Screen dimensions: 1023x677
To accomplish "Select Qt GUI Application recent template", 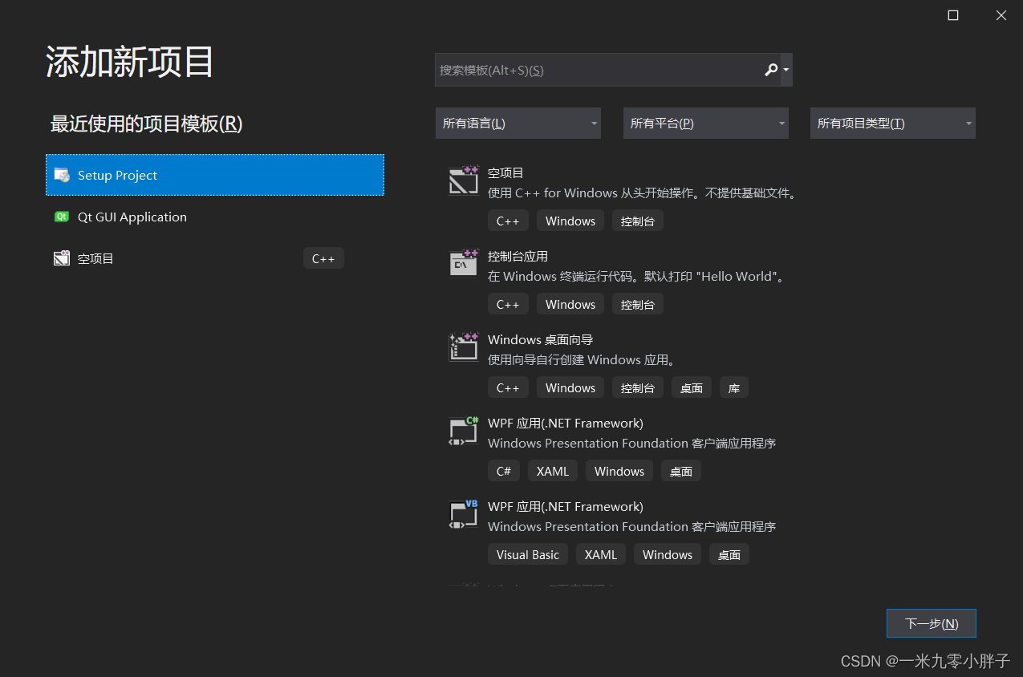I will pos(215,217).
